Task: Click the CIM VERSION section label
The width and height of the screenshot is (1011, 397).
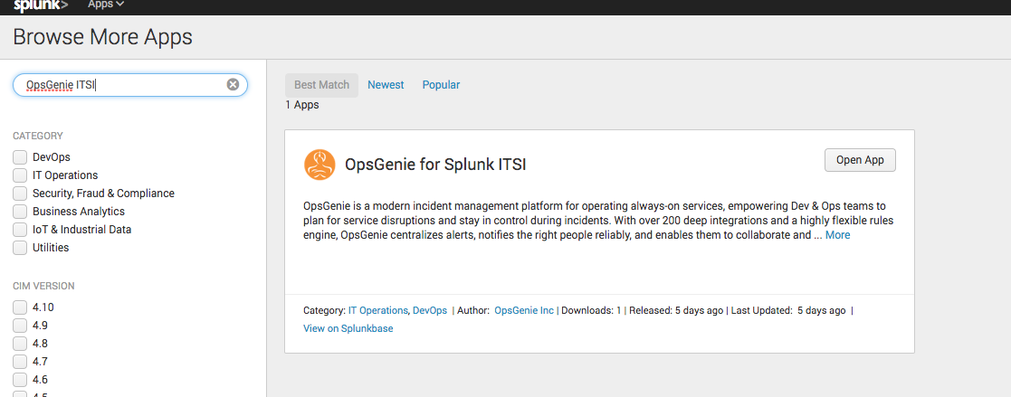Action: 43,286
